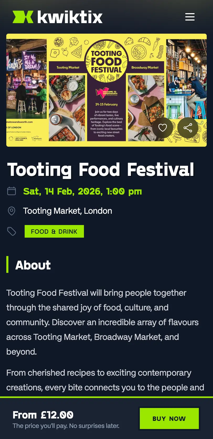Image resolution: width=213 pixels, height=439 pixels.
Task: Open the hamburger navigation menu
Action: tap(190, 17)
